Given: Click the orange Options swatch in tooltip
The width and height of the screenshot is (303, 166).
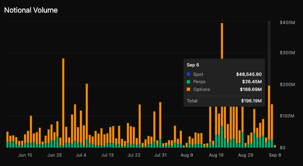Looking at the screenshot, I should (x=188, y=89).
